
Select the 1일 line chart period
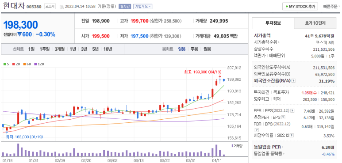[31, 49]
